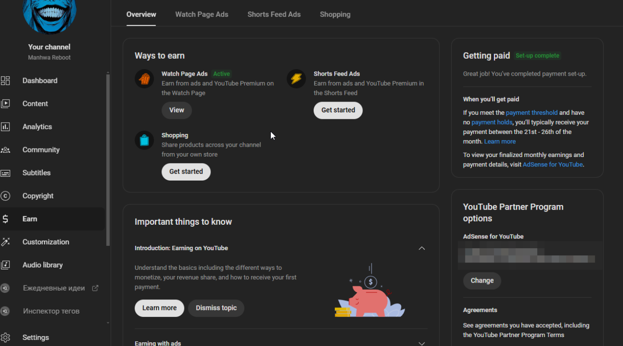Click the external link icon after Ежедневные идеи

tap(95, 288)
